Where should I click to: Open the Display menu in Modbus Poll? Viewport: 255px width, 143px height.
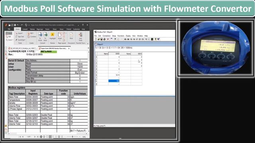128,36
